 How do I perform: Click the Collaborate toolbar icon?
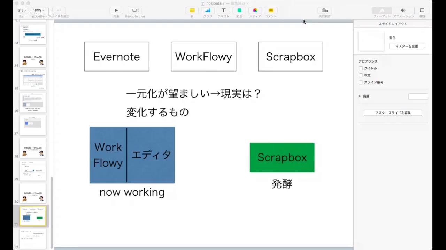tap(325, 11)
